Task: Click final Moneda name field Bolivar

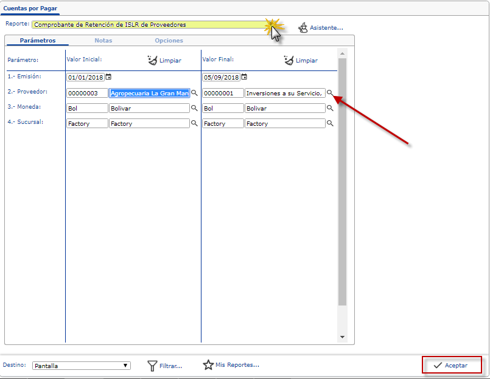Action: 285,108
